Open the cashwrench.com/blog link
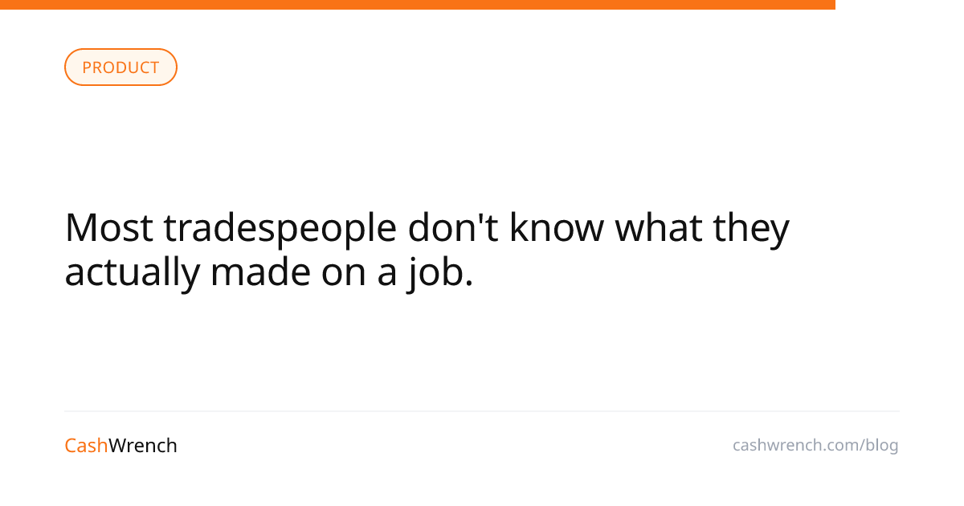The height and width of the screenshot is (506, 964). click(x=815, y=445)
